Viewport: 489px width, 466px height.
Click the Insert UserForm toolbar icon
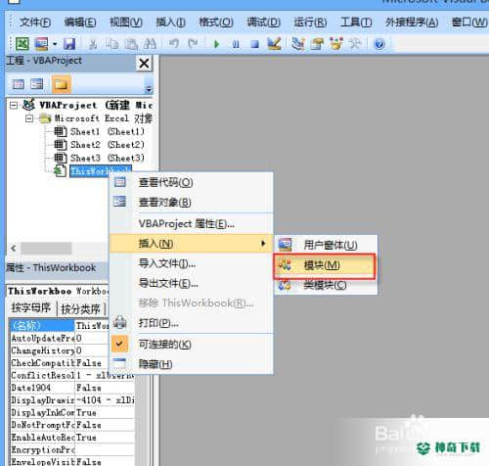tap(41, 43)
